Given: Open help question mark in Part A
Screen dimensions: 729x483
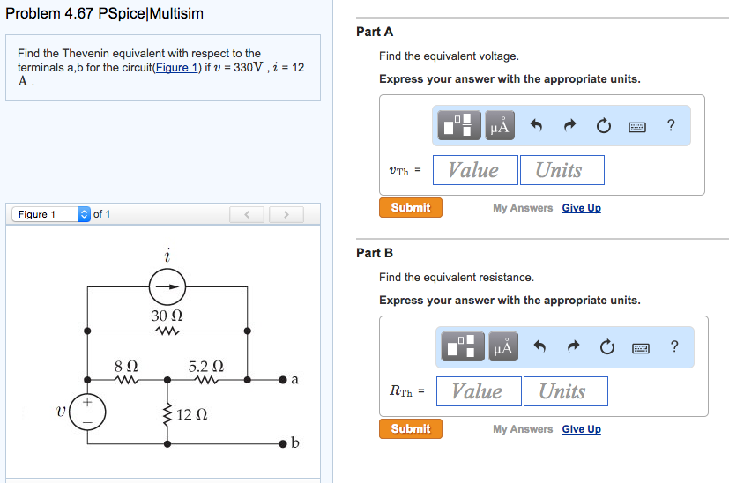Looking at the screenshot, I should tap(671, 125).
